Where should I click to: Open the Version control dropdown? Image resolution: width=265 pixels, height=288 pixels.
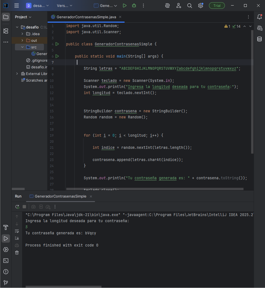(64, 6)
